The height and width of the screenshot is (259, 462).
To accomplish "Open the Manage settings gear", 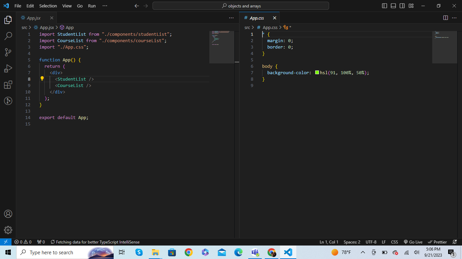I will click(8, 230).
